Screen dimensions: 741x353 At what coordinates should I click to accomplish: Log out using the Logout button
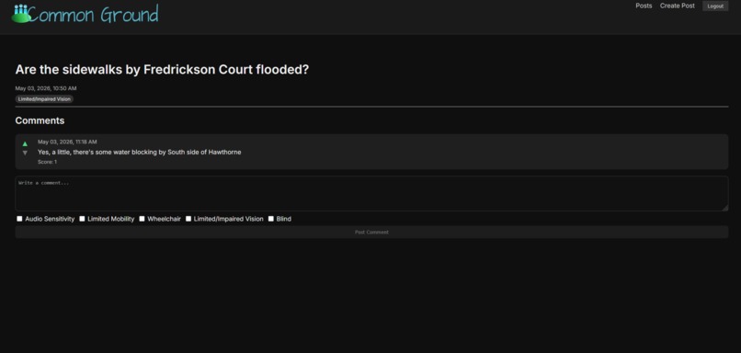715,6
